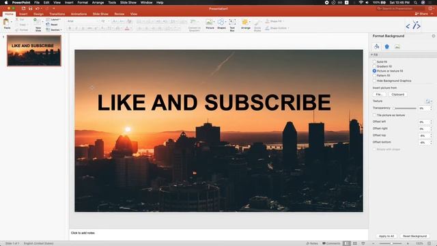Open the Slide Show ribbon tab
Image resolution: width=437 pixels, height=246 pixels.
[x=100, y=14]
